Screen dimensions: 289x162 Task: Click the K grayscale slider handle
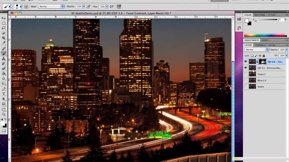click(256, 21)
